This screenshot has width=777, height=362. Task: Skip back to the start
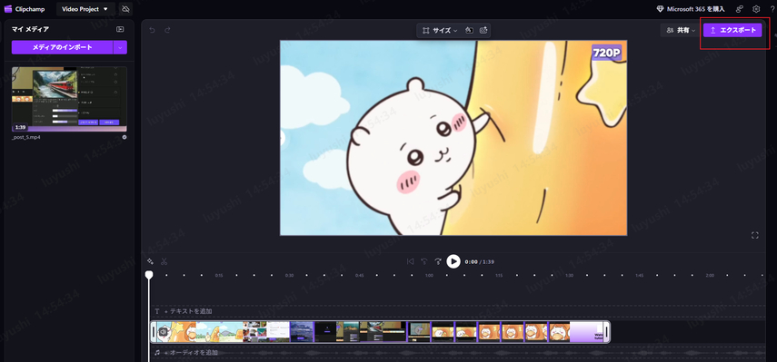410,261
